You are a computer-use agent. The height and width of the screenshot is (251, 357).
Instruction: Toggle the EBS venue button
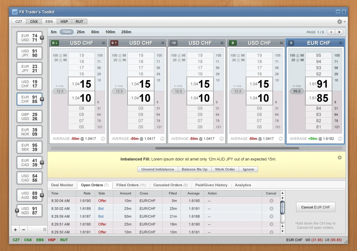[x=49, y=22]
